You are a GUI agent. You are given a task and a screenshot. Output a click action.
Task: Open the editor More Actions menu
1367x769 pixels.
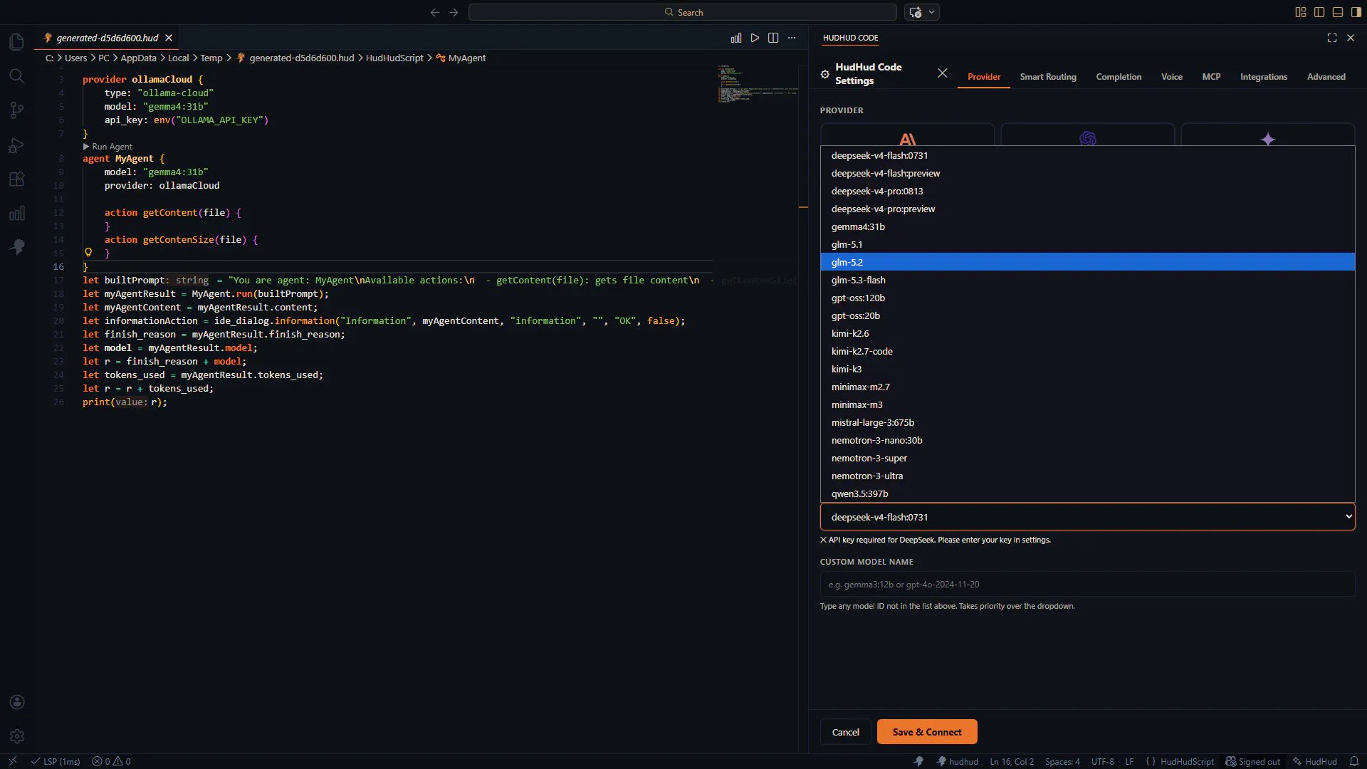pos(792,38)
